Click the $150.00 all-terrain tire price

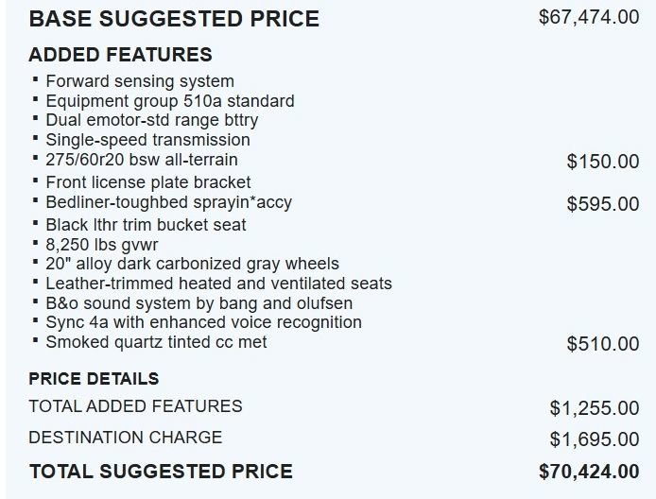tap(602, 162)
